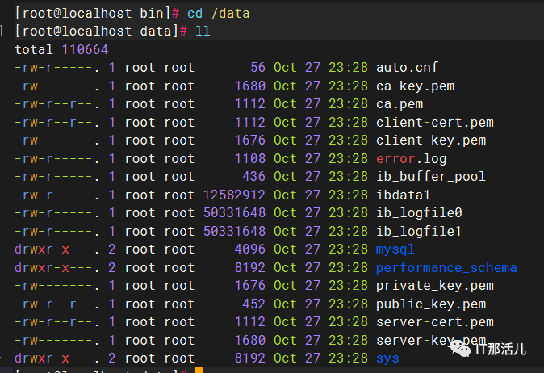Select the server-cert.pem filename

[x=435, y=321]
